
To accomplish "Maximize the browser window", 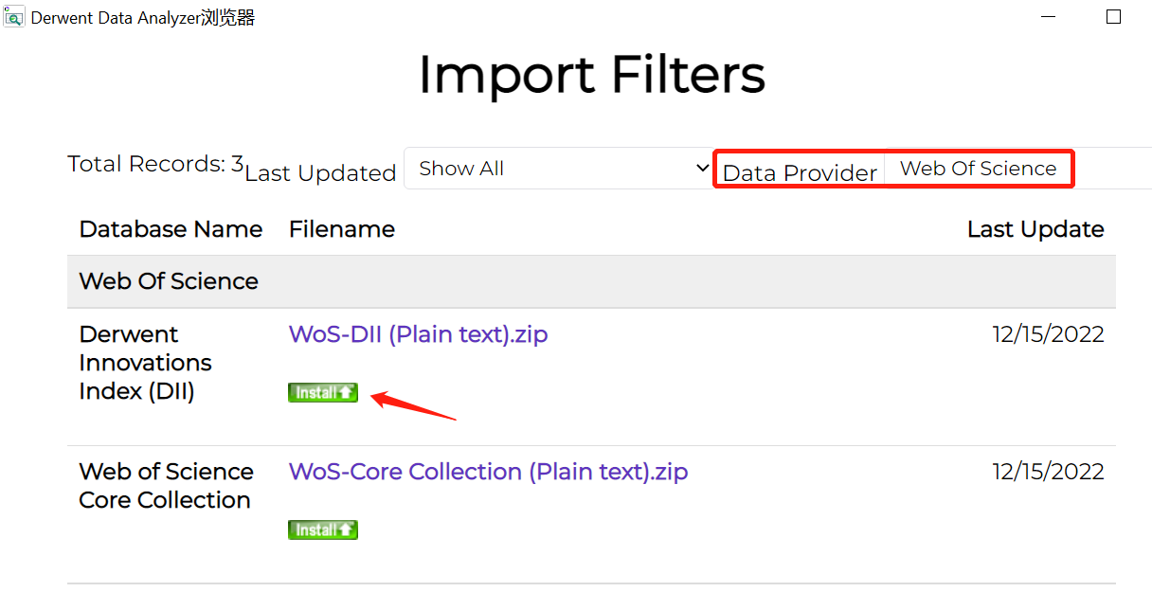I will [1113, 17].
